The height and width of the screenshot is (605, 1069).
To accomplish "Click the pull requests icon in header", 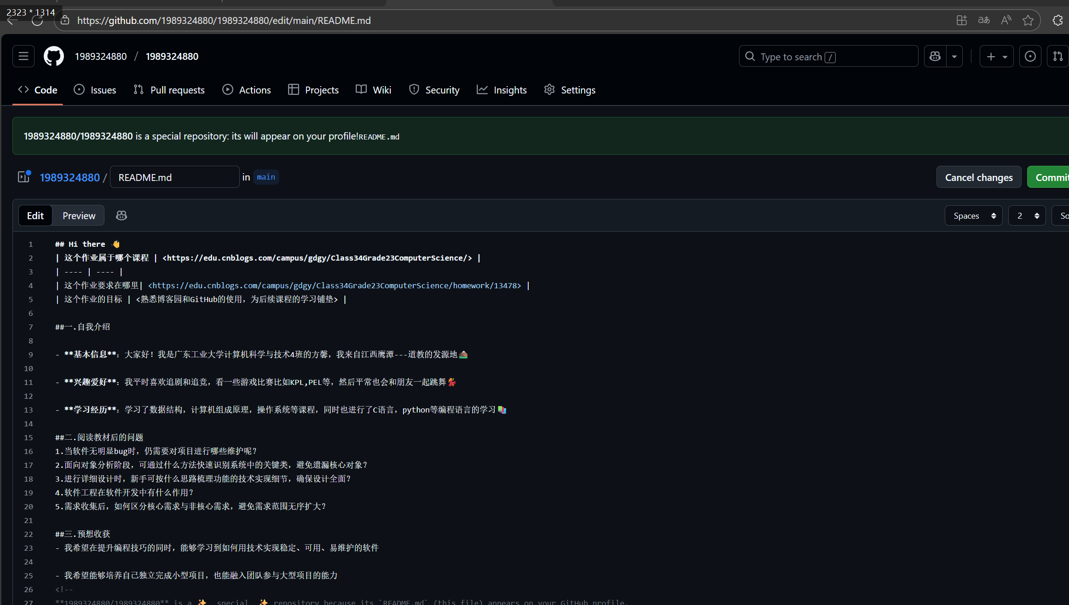I will (1058, 56).
